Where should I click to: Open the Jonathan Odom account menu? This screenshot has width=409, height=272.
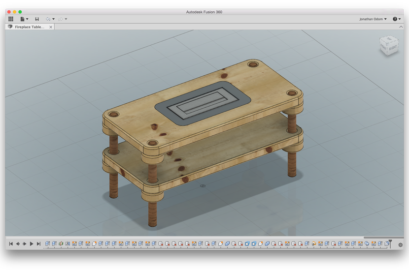(x=373, y=19)
